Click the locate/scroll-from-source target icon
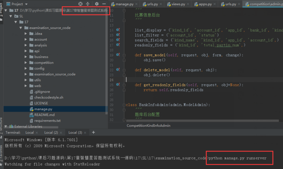The width and height of the screenshot is (283, 169). pos(80,4)
